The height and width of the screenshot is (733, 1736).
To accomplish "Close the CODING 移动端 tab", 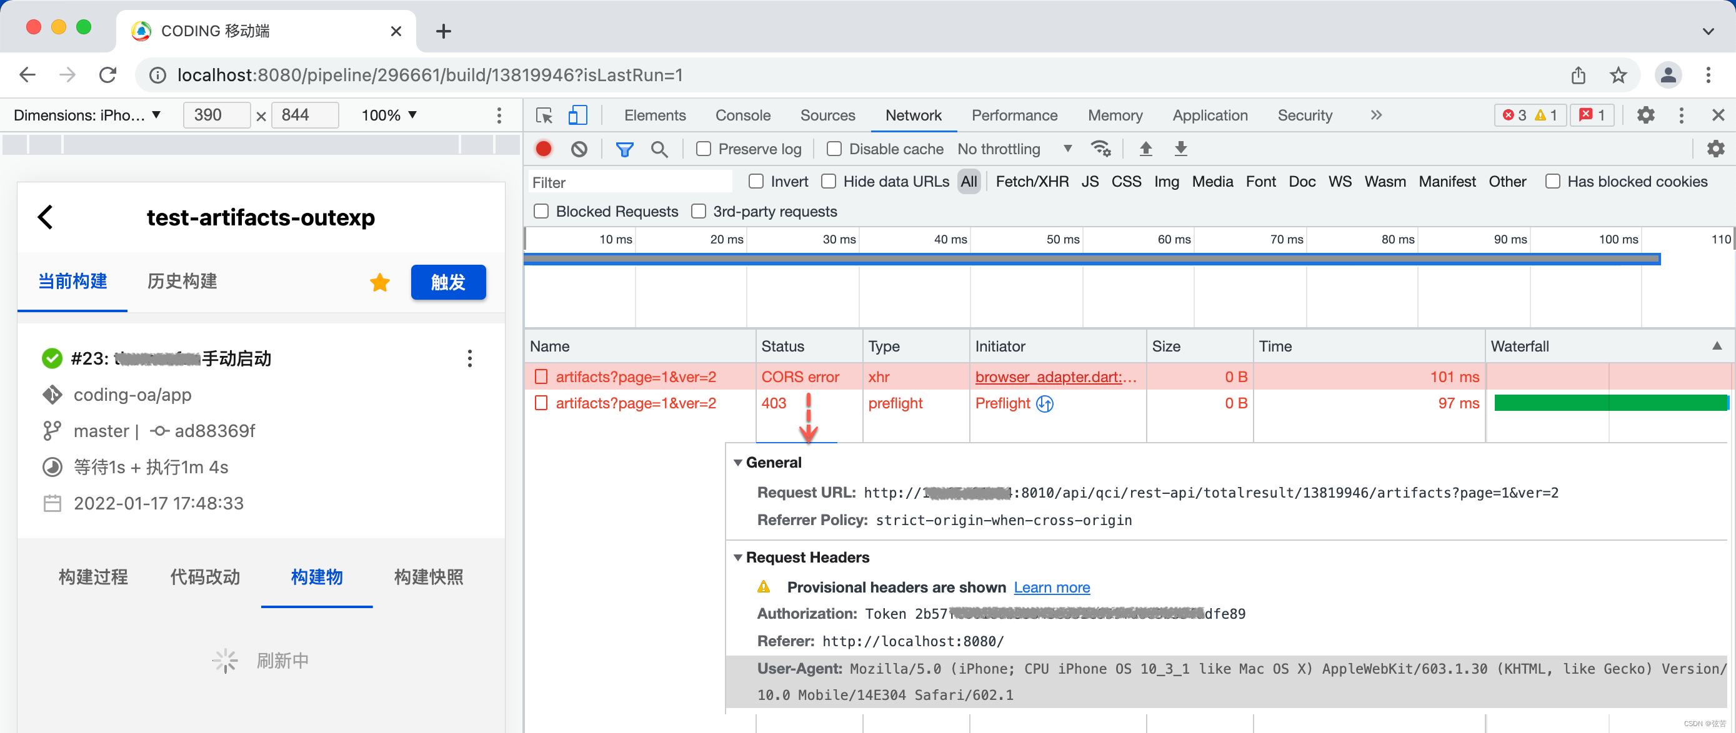I will [396, 31].
